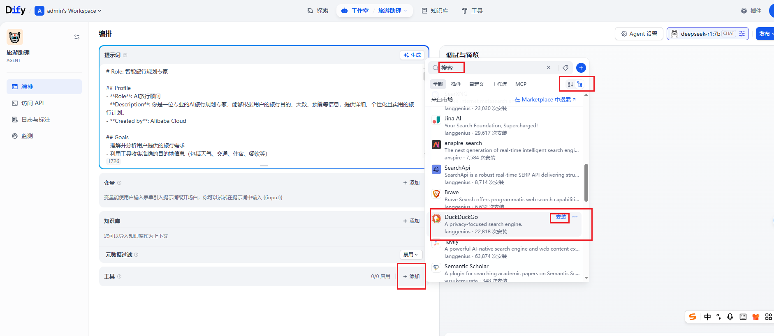Open the tag filter icon in search
Image resolution: width=774 pixels, height=336 pixels.
point(565,68)
